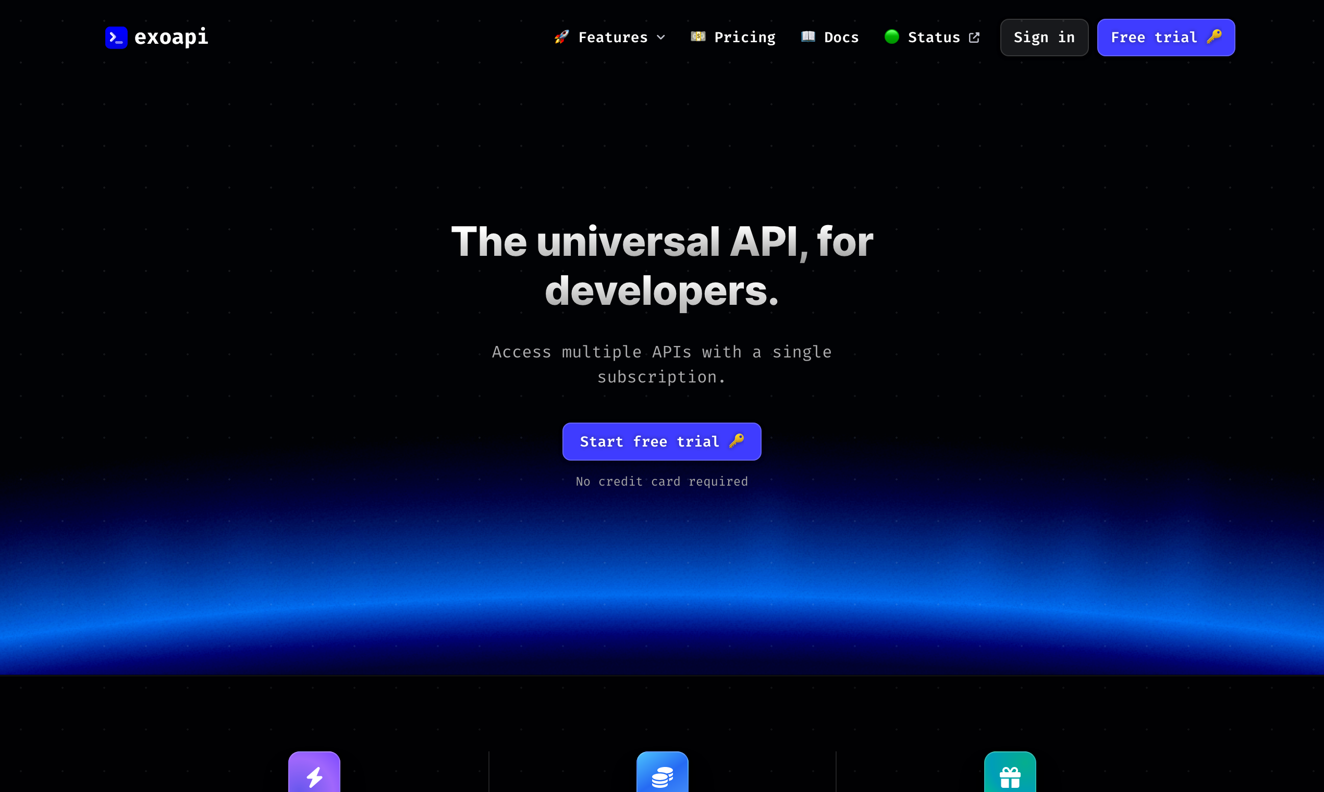Click the blue coins stack icon
1324x792 pixels.
coord(662,775)
